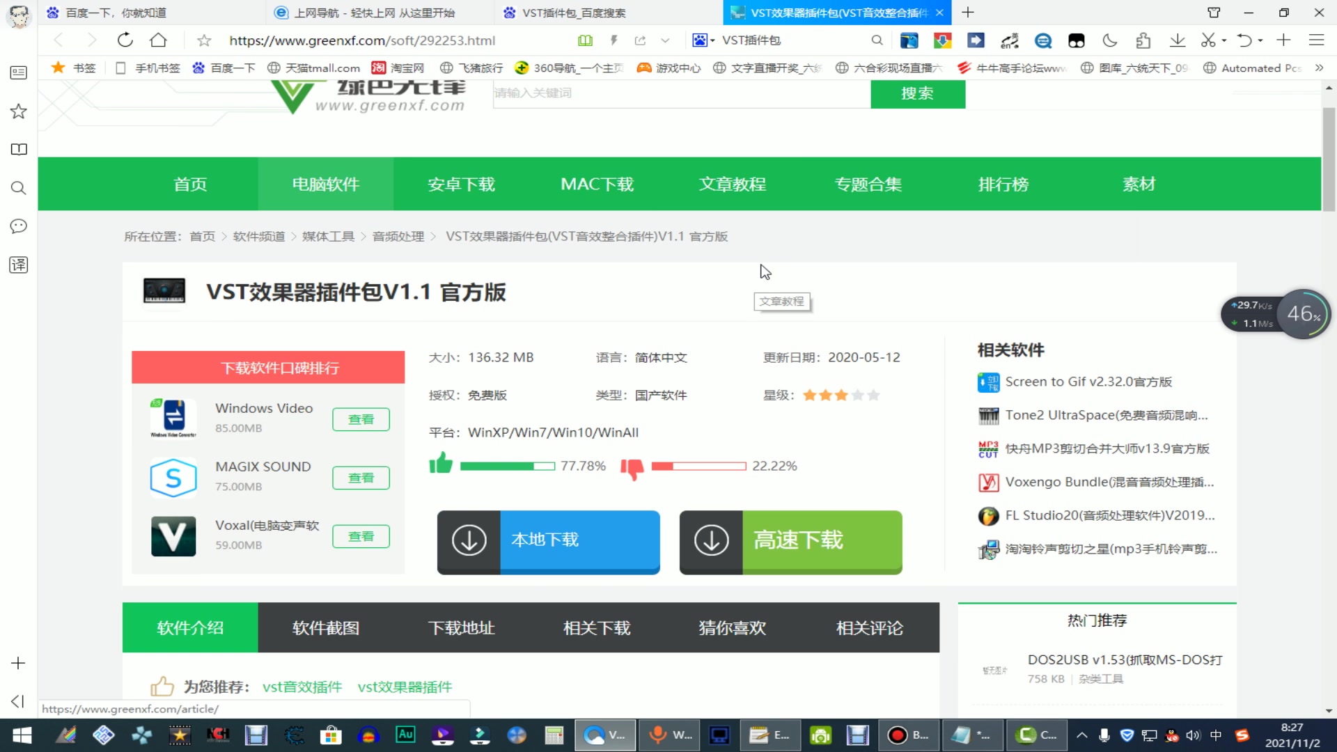
Task: Open sidebar search magnifier icon
Action: coord(19,188)
